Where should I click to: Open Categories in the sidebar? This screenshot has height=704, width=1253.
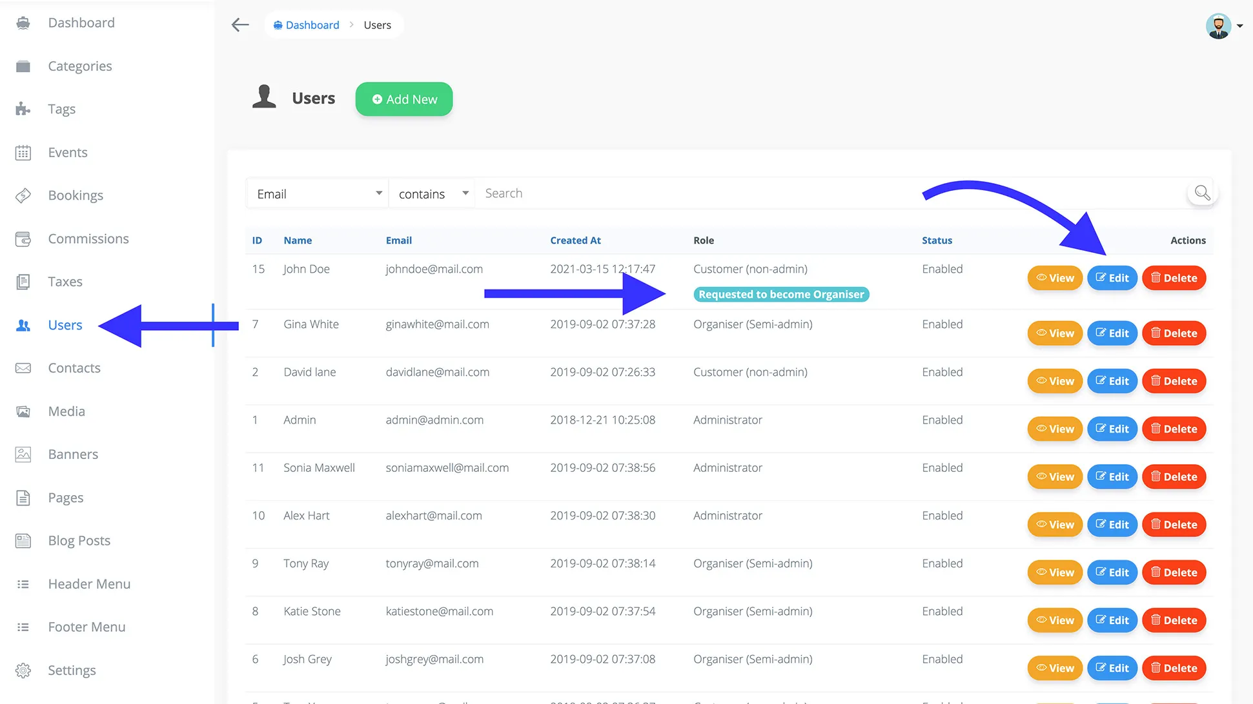pos(79,66)
